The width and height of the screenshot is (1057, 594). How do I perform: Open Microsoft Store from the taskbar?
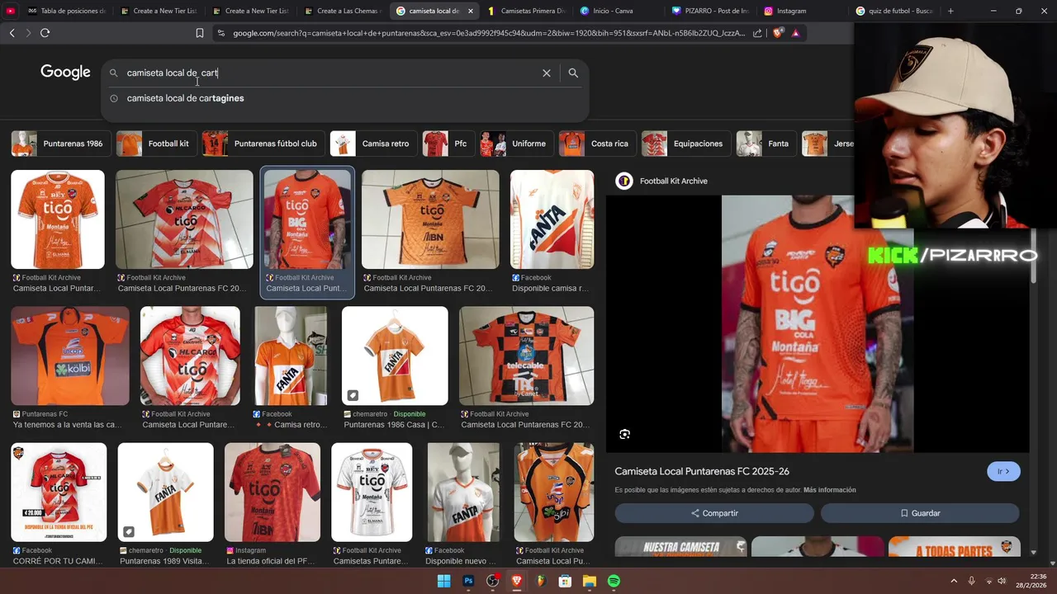(x=565, y=581)
